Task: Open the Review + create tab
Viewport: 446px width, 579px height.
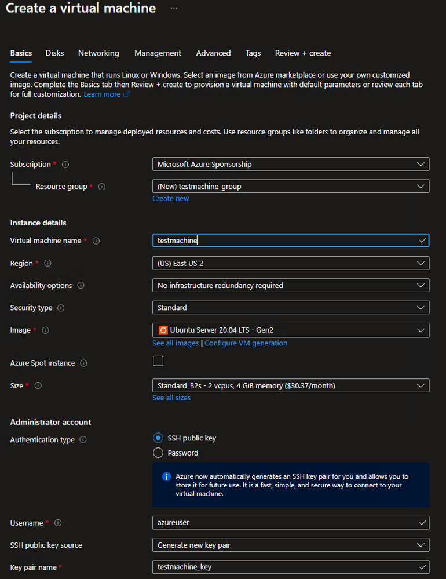Action: 303,53
